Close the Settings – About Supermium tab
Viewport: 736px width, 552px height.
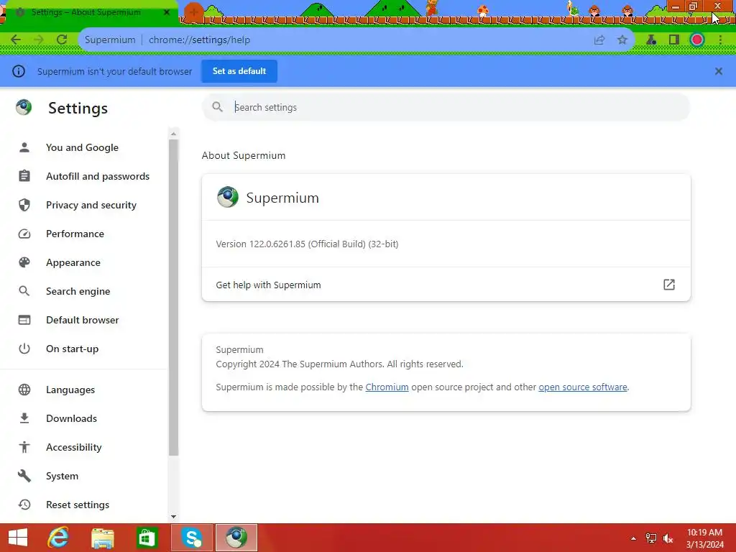pos(167,12)
